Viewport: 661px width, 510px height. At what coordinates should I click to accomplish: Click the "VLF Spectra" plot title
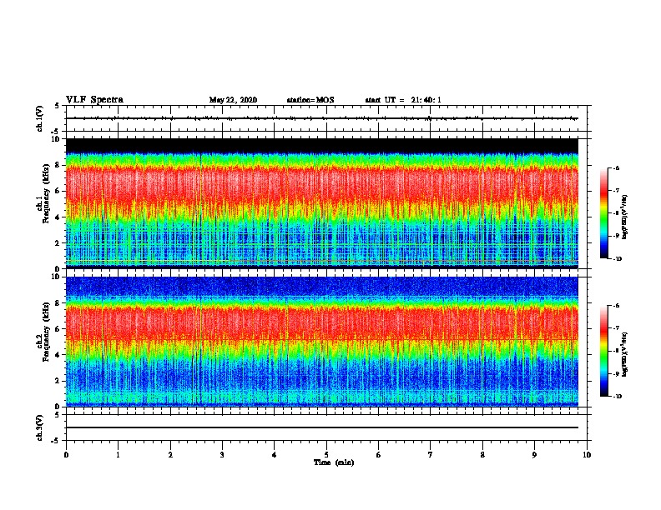click(94, 100)
